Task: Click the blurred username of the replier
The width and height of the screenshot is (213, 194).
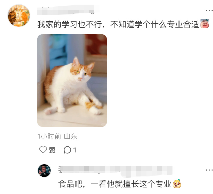Action: point(115,171)
